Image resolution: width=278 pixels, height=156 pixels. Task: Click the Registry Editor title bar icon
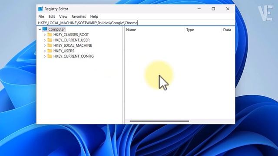pyautogui.click(x=40, y=9)
